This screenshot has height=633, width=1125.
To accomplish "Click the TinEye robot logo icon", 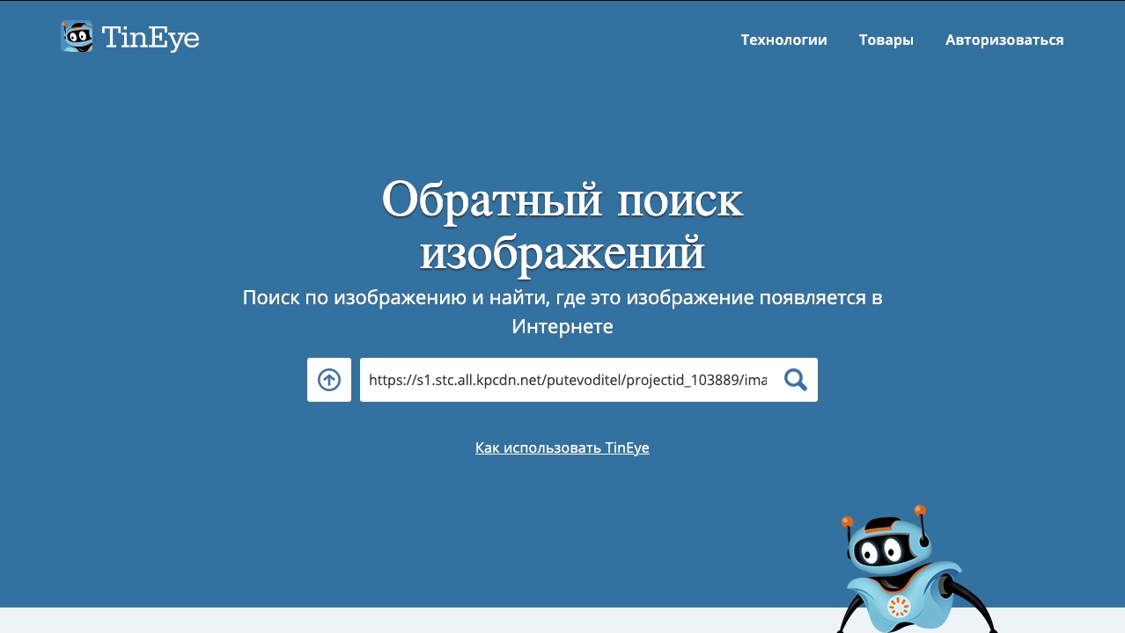I will [77, 37].
